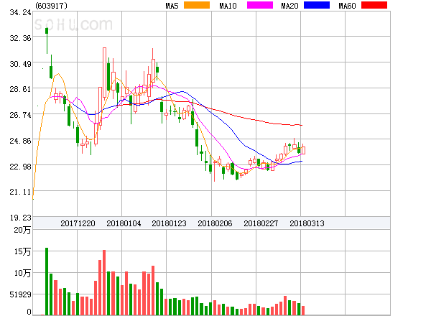This screenshot has width=431, height=316.
Task: Click the tallest red volume bar
Action: point(104,282)
